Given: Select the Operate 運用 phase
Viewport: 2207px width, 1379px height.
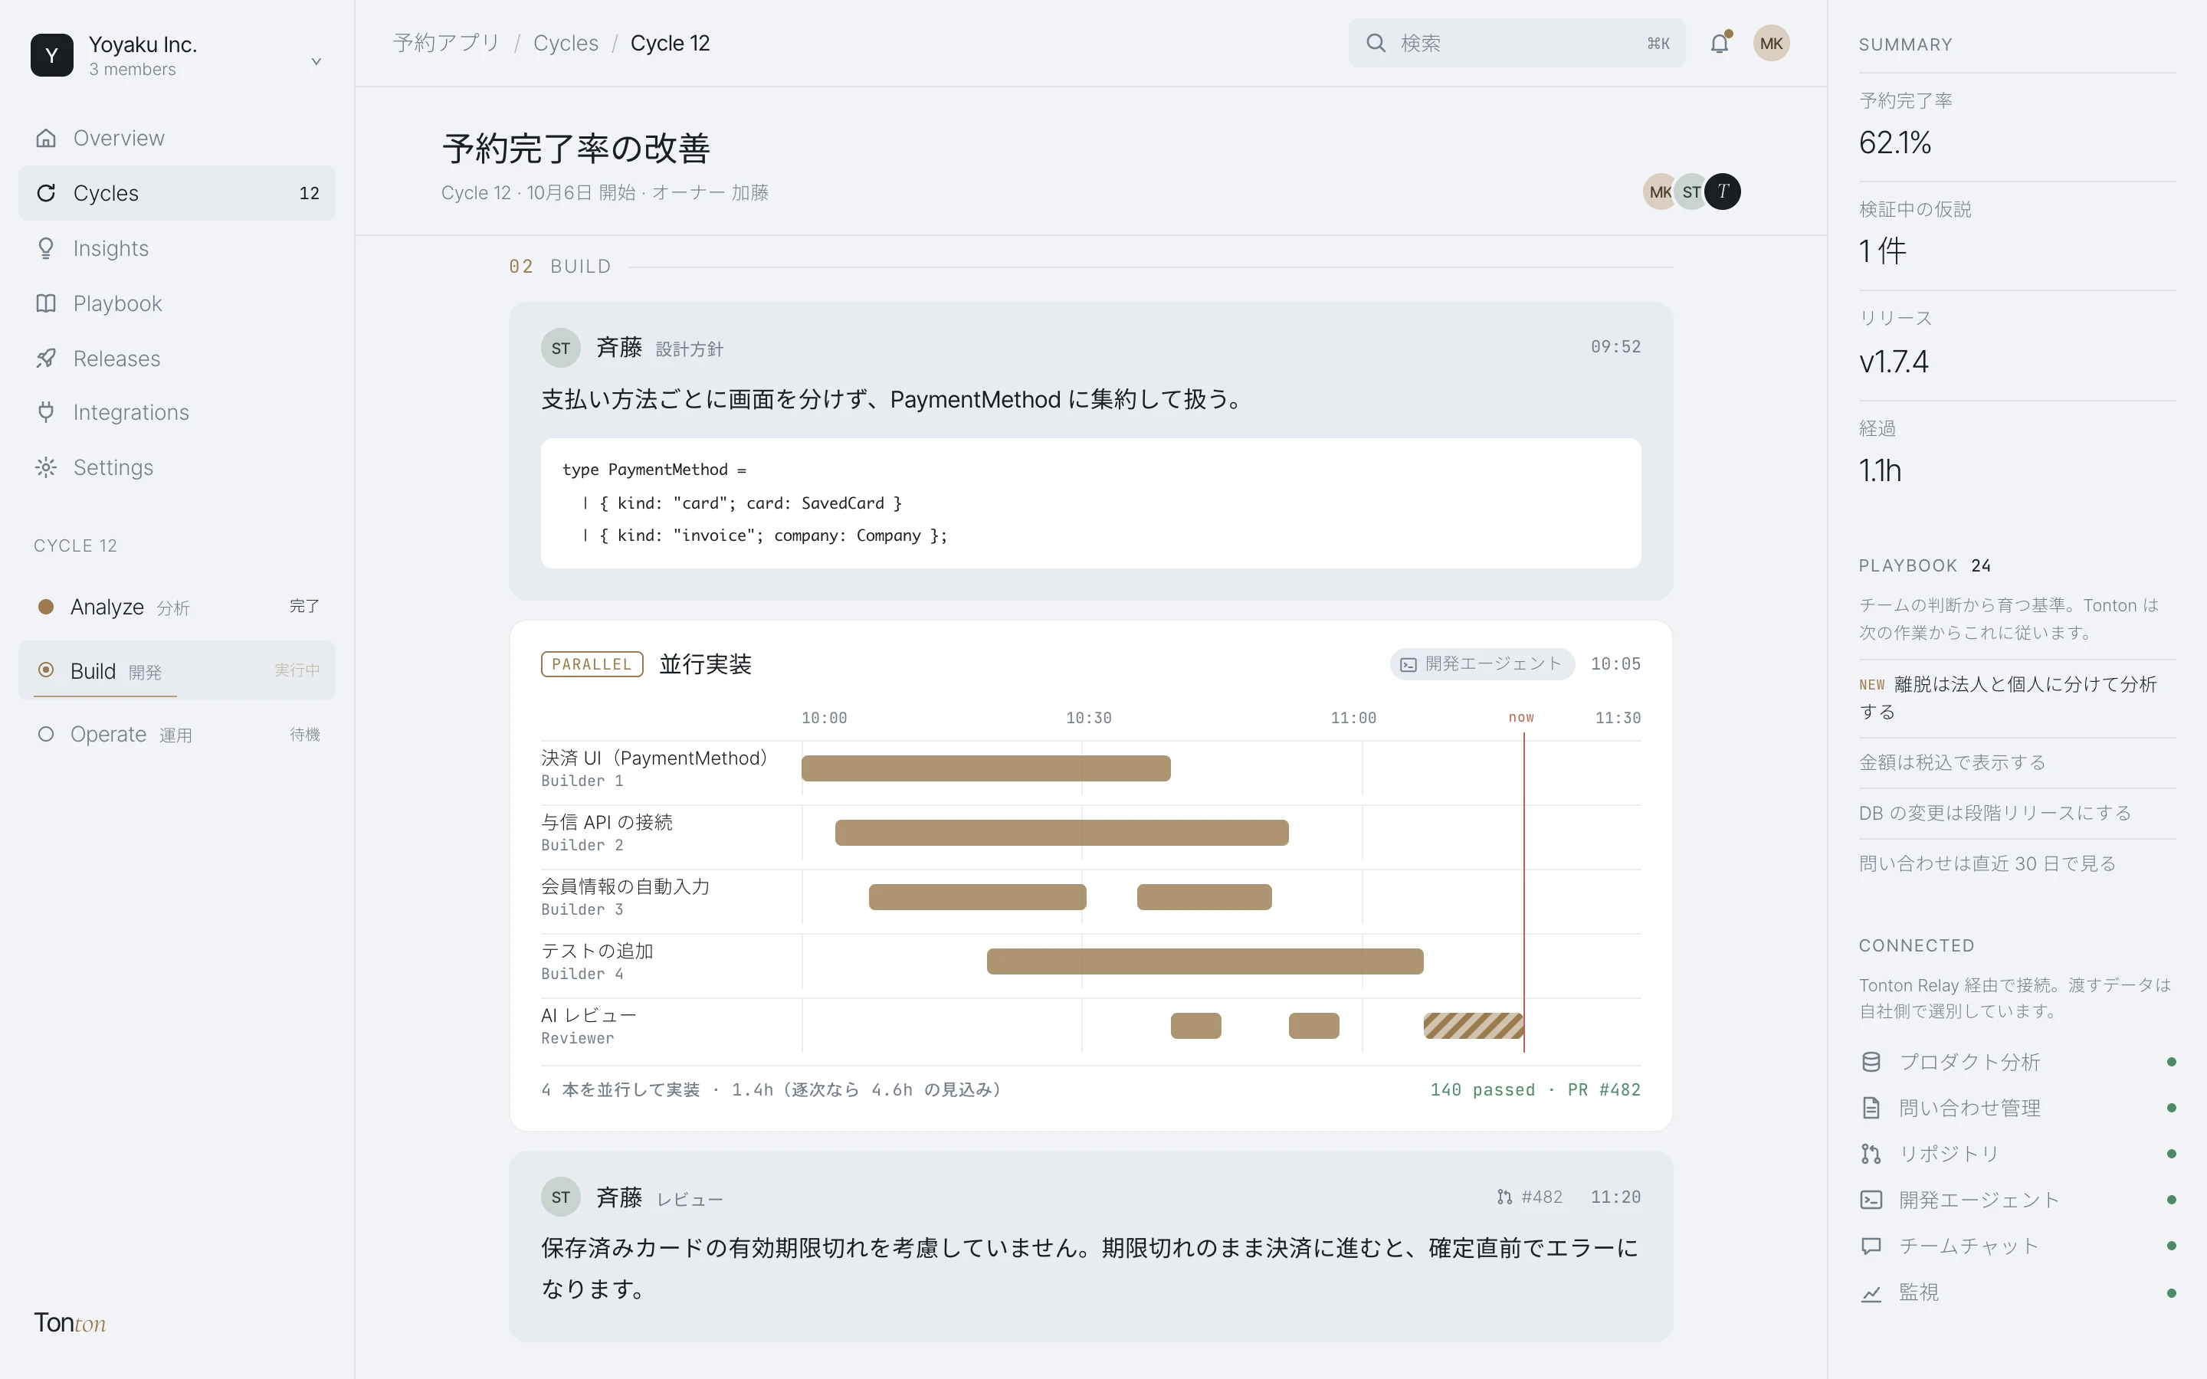Looking at the screenshot, I should tap(177, 734).
